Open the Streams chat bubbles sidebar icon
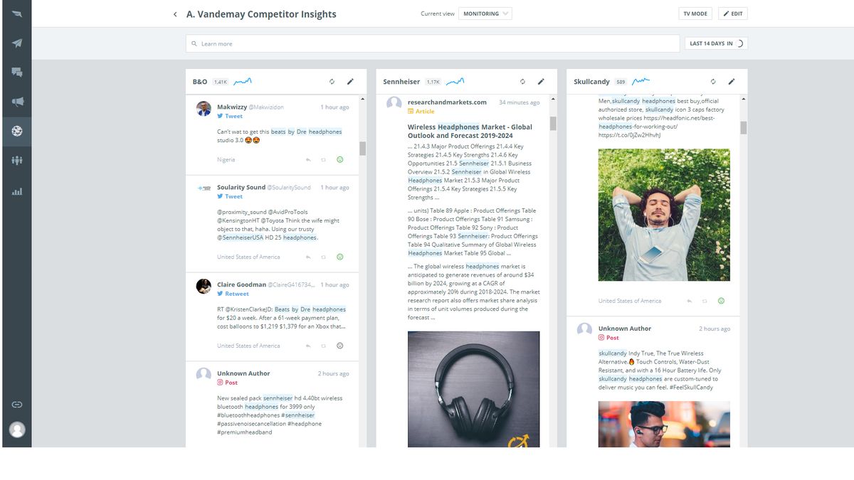The image size is (854, 480). [17, 73]
